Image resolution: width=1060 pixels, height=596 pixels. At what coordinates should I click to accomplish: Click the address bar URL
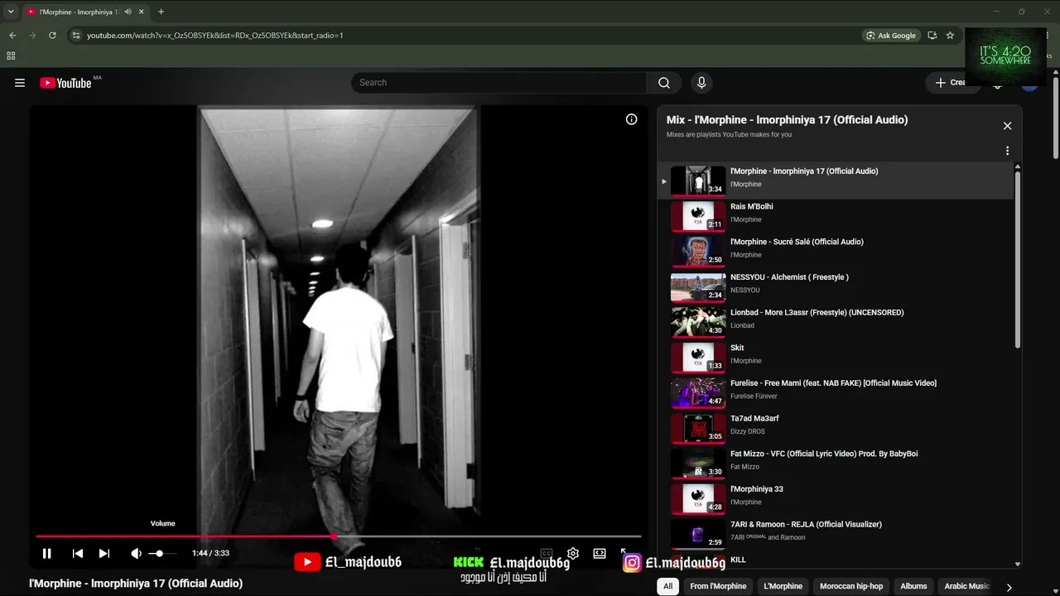(215, 36)
